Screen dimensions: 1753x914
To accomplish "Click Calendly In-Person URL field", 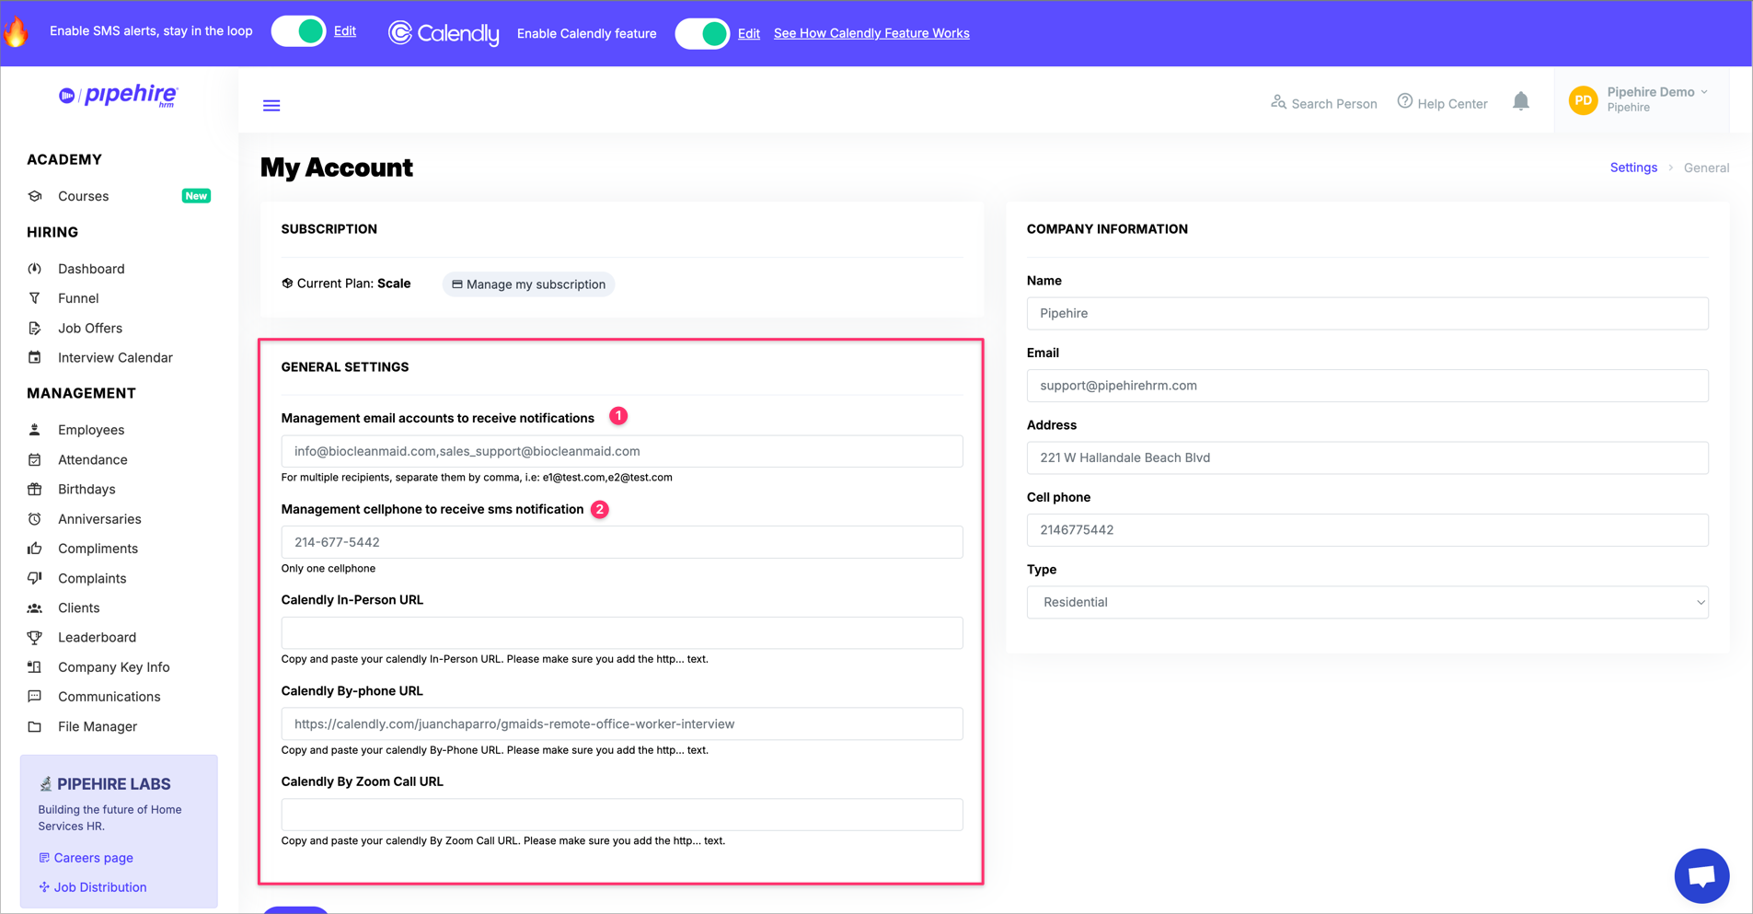I will pos(622,633).
